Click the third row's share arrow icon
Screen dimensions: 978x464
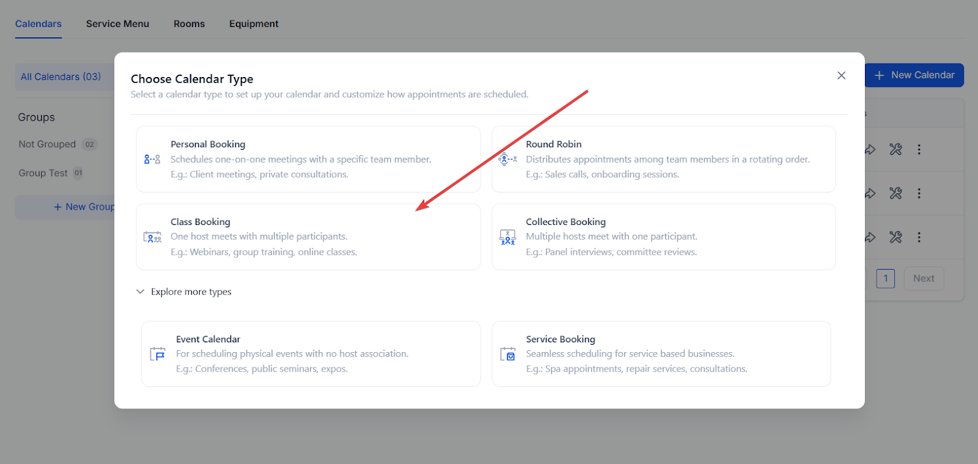[x=870, y=237]
